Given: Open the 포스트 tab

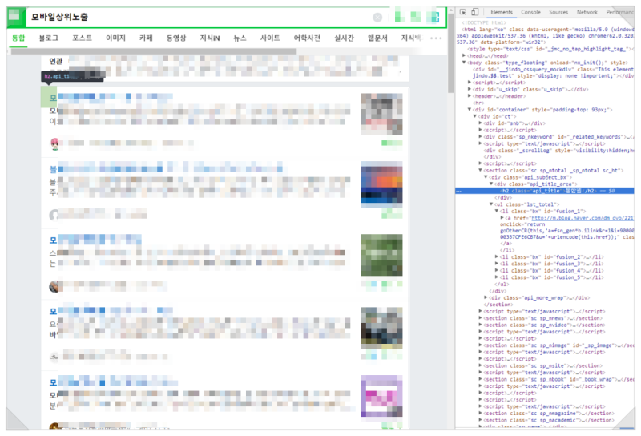Looking at the screenshot, I should click(x=82, y=38).
